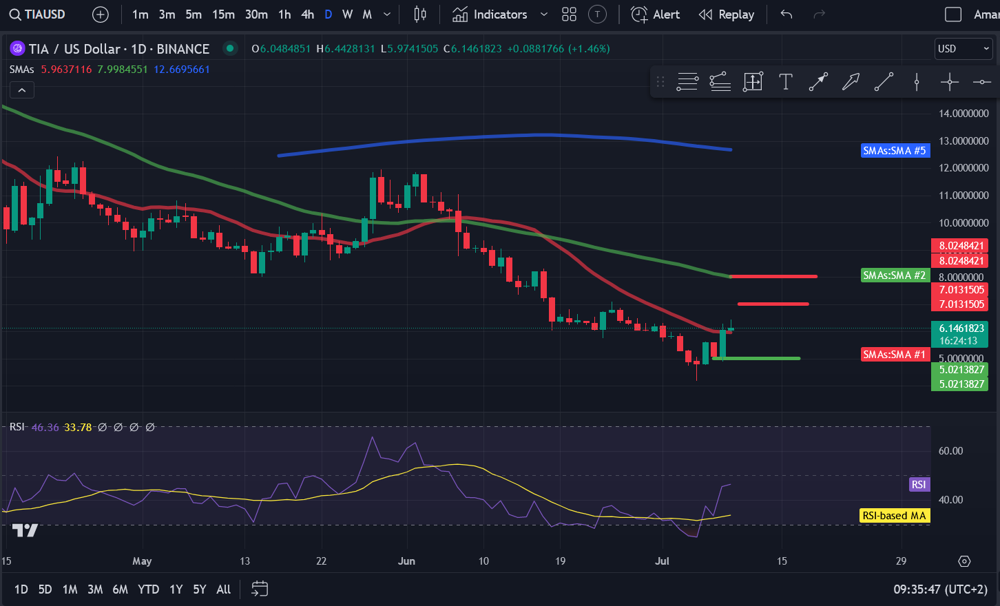Click the SMAs:SMA #1 red label
Viewport: 1000px width, 606px height.
[895, 355]
